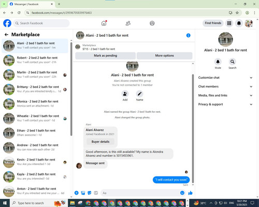Click the large listing photo in info panel
259x207 pixels.
[x=225, y=39]
